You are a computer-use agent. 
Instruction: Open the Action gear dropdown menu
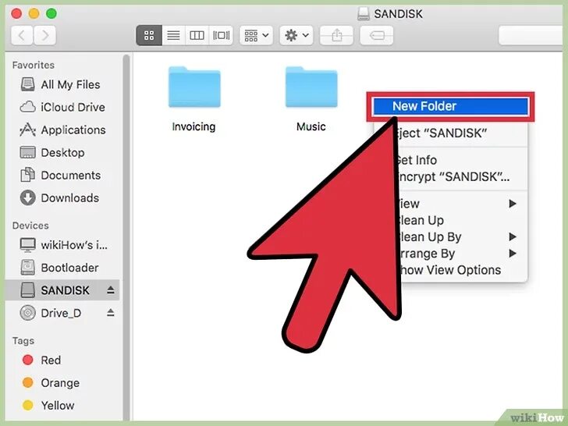296,35
